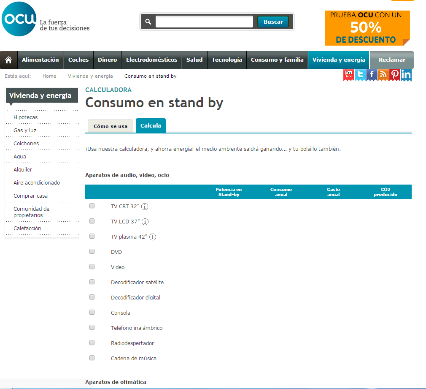Enable the Teléfono inalámbrico checkbox

[92, 327]
